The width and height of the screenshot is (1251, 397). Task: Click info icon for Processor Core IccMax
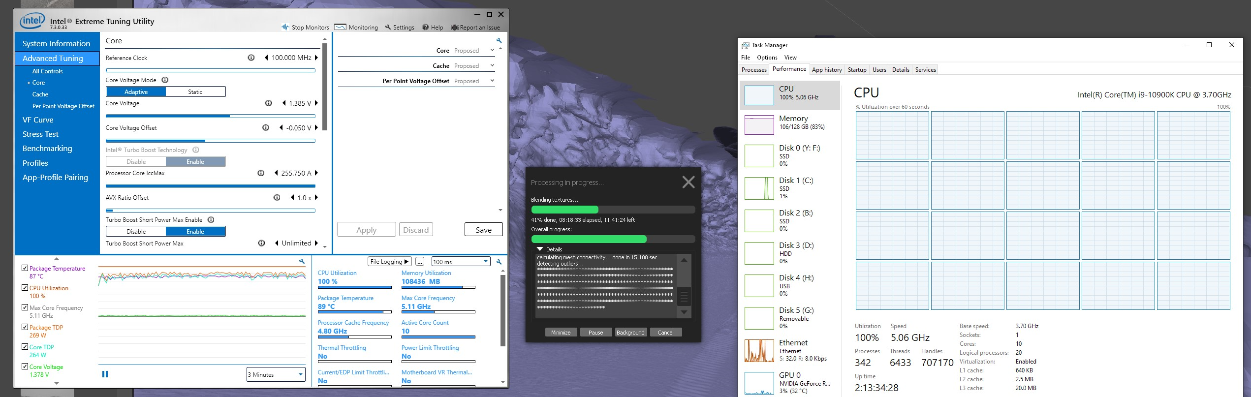pos(261,173)
